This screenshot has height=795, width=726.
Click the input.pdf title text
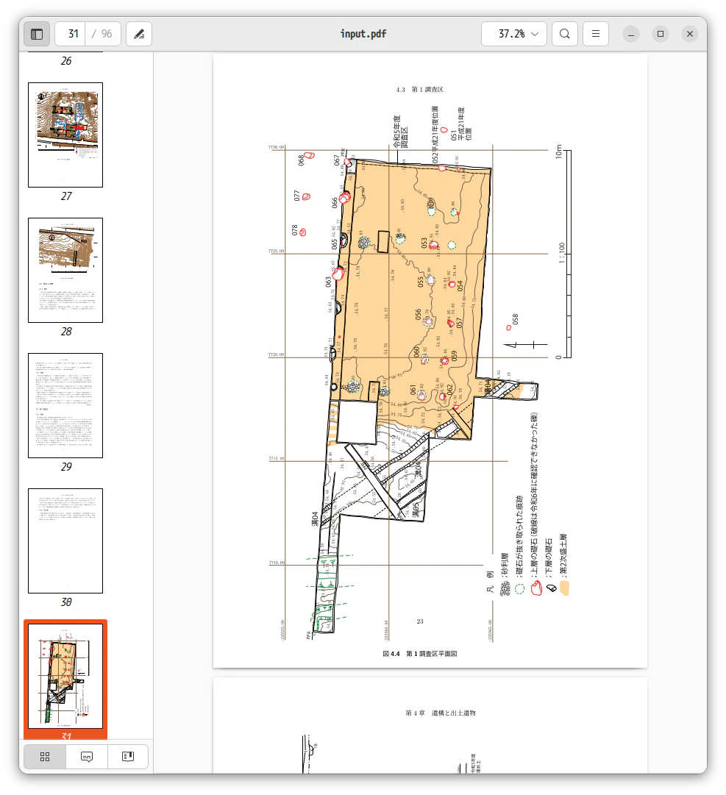[363, 34]
